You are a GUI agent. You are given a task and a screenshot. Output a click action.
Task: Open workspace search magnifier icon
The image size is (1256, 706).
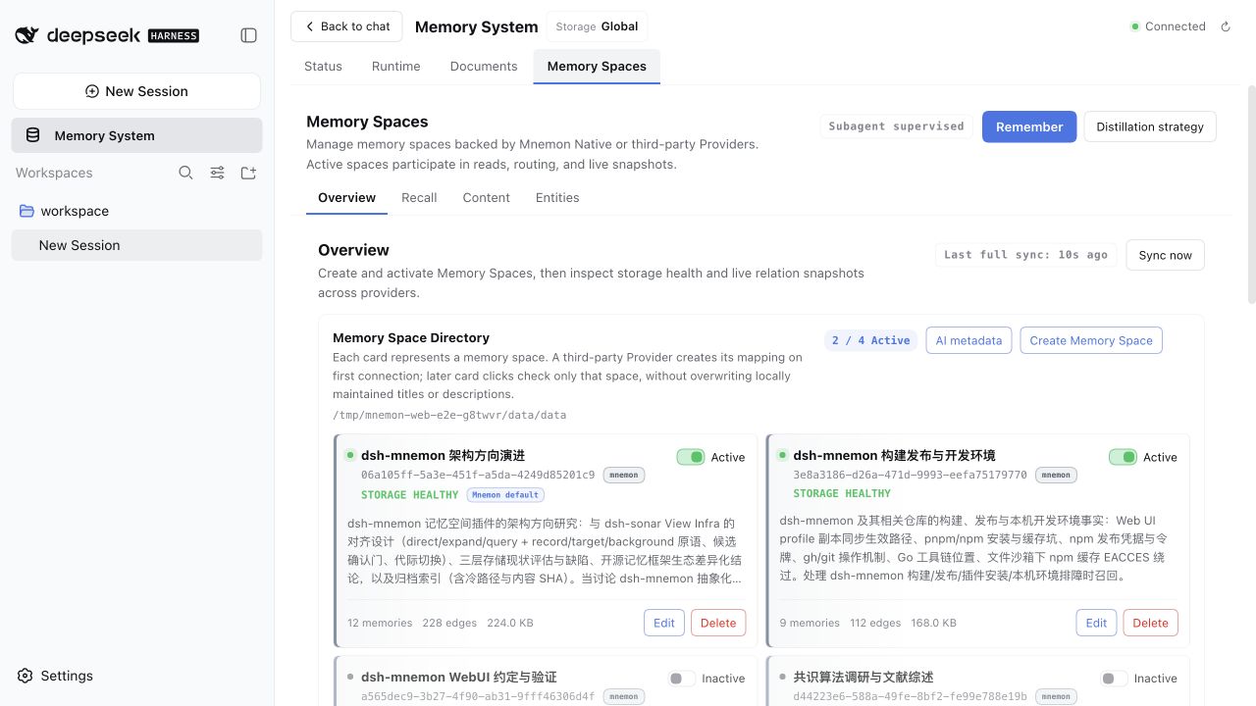(185, 173)
